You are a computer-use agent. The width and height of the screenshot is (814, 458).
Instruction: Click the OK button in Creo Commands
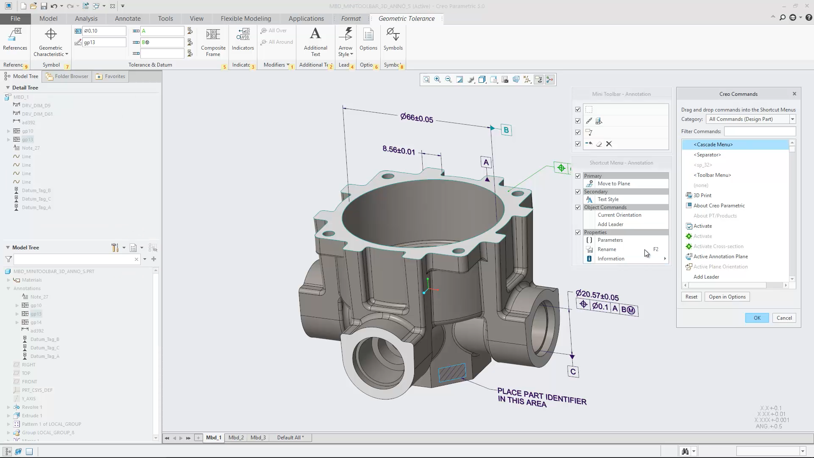click(x=757, y=318)
